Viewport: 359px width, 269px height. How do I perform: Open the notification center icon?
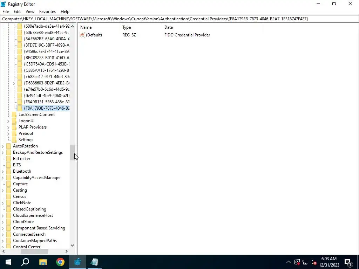[348, 262]
